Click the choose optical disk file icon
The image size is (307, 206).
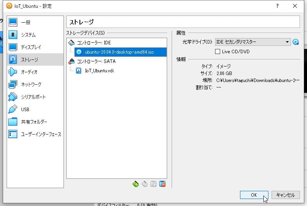tap(296, 42)
